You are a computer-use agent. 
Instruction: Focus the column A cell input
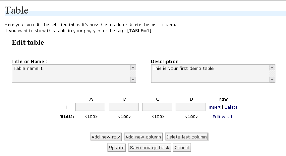click(x=90, y=107)
